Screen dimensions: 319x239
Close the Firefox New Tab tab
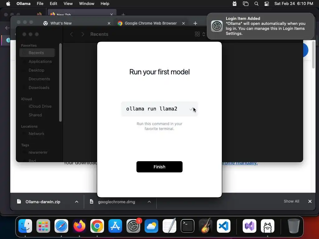pos(112,14)
